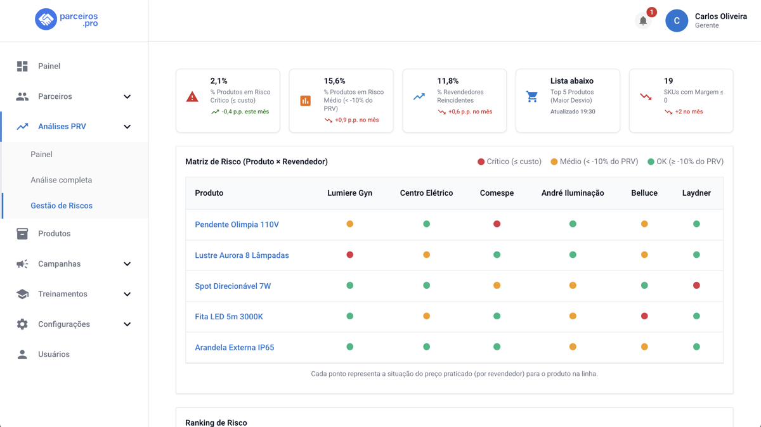Click red risk dot for Lustre Aurora, Lumiere Gyn

pos(349,255)
